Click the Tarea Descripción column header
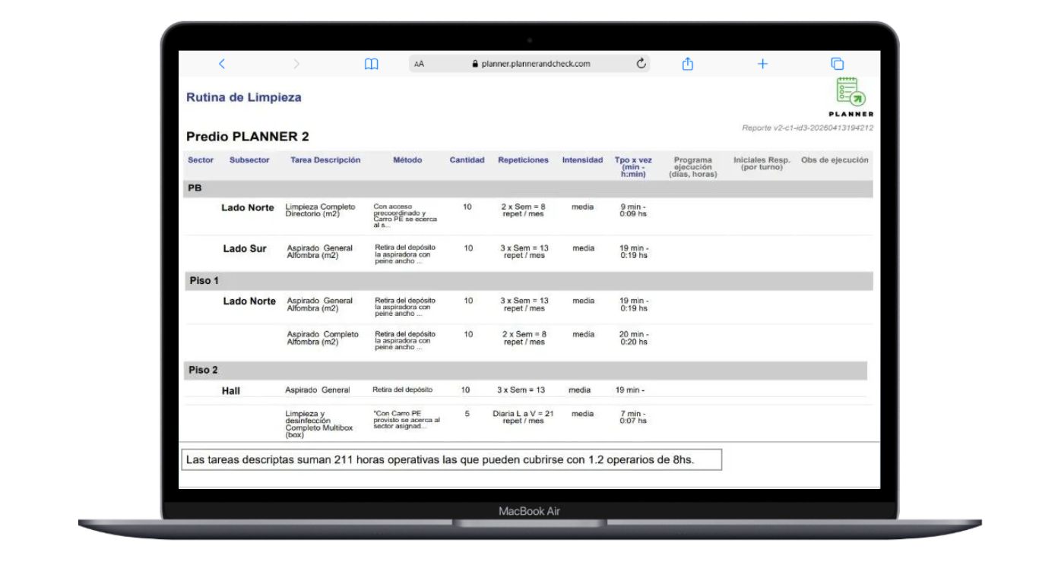The image size is (1058, 571). tap(325, 160)
